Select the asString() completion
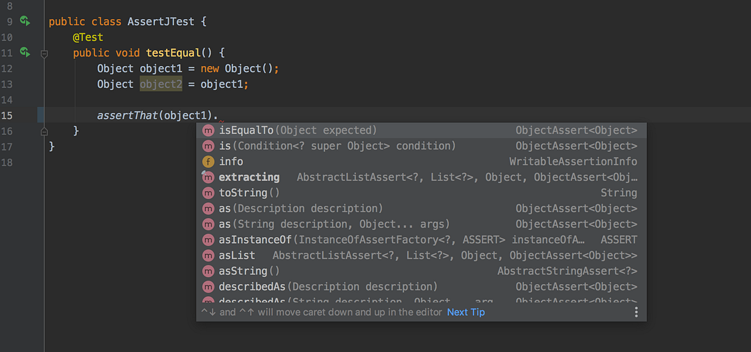The image size is (751, 352). tap(422, 271)
